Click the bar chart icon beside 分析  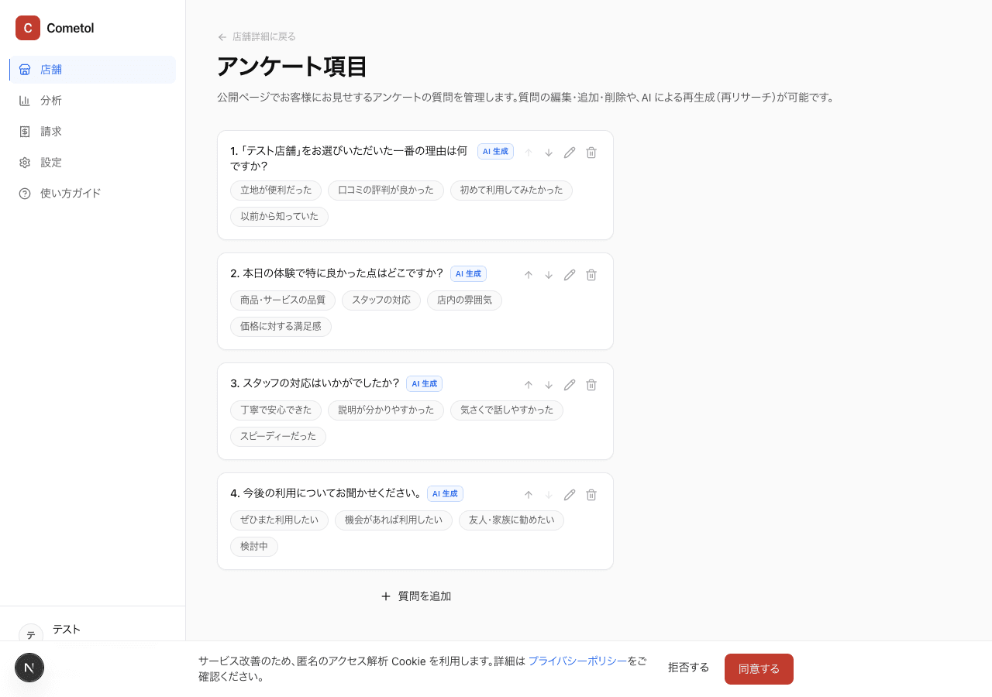coord(25,101)
